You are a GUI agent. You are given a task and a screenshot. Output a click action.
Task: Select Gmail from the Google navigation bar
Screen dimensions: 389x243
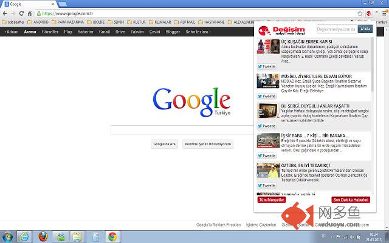pyautogui.click(x=104, y=31)
